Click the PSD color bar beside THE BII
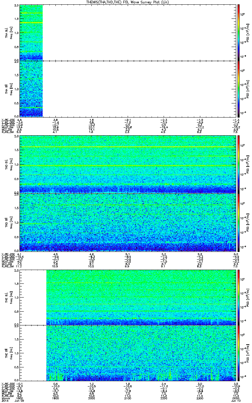Image resolution: width=252 pixels, height=403 pixels. click(239, 353)
